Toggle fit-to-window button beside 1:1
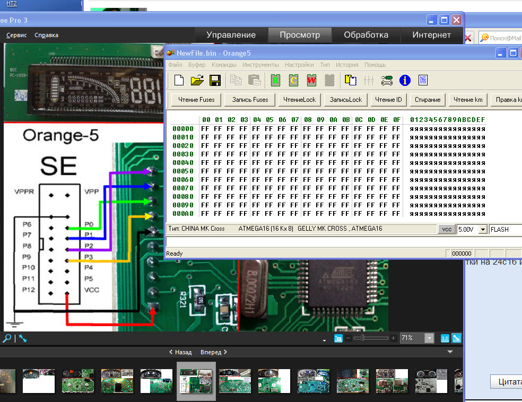 456,338
